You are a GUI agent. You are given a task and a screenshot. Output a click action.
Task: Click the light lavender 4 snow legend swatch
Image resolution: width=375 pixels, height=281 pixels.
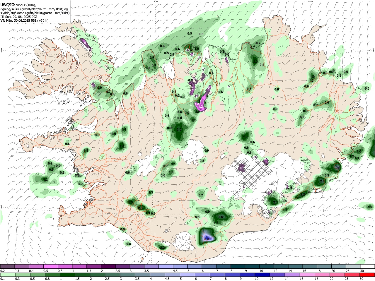pos(165,266)
